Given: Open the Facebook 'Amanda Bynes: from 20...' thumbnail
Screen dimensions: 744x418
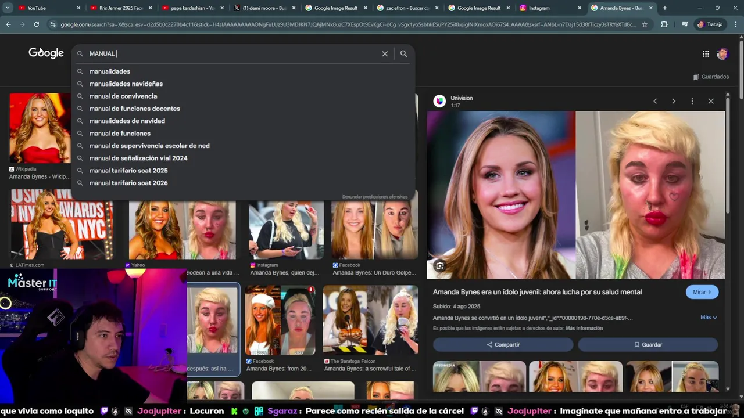Looking at the screenshot, I should coord(280,320).
